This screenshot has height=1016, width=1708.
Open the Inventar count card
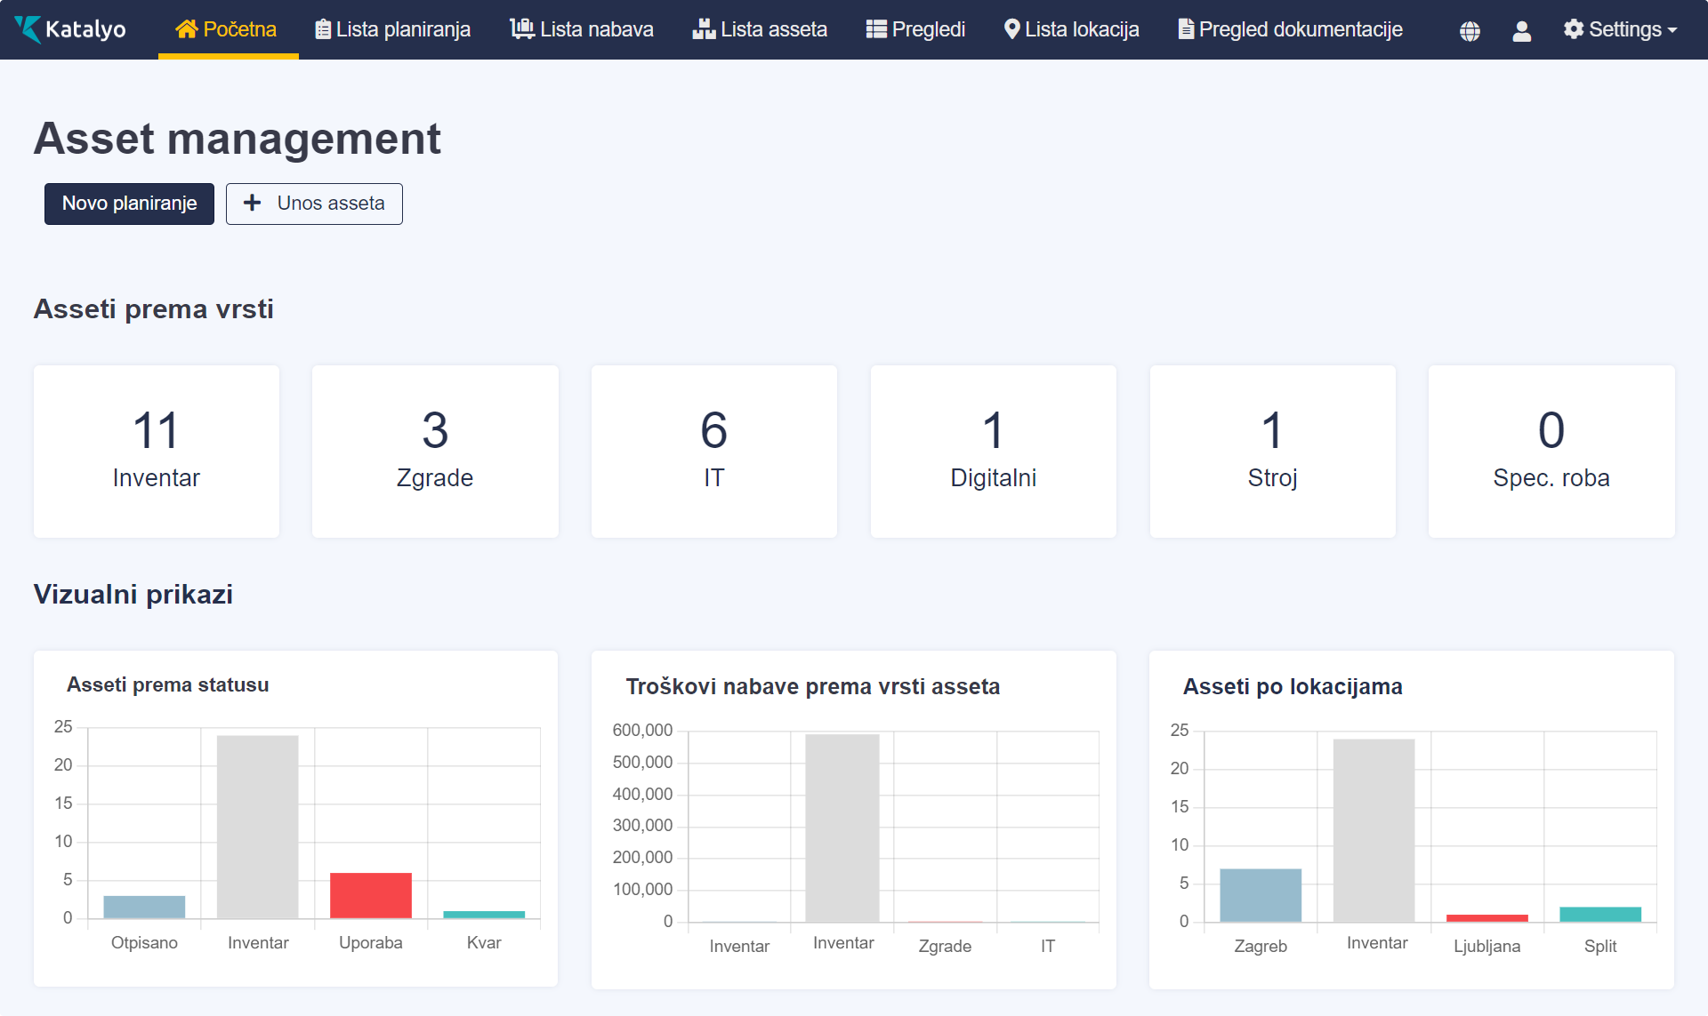pos(157,452)
